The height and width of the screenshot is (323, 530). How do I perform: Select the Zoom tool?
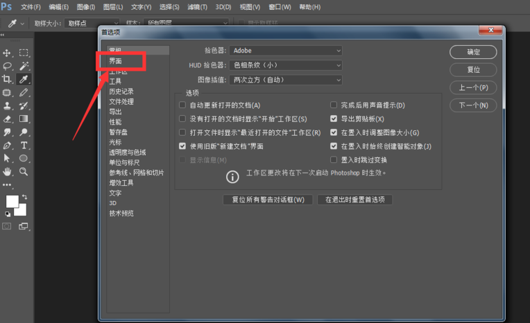click(x=24, y=172)
